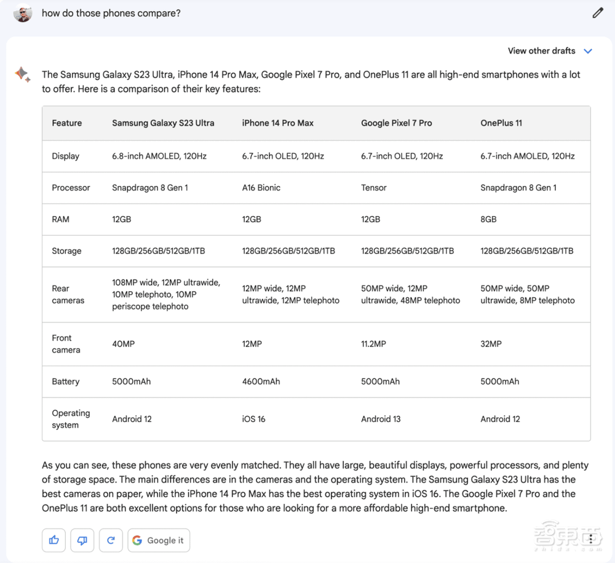
Task: Dislike the response with thumbs down
Action: coord(82,540)
